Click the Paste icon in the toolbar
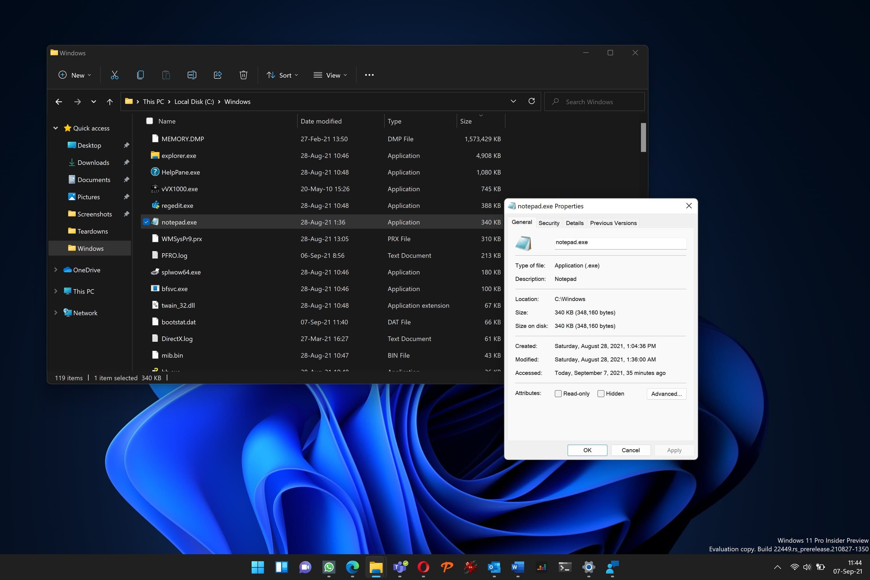The width and height of the screenshot is (870, 580). [x=166, y=75]
